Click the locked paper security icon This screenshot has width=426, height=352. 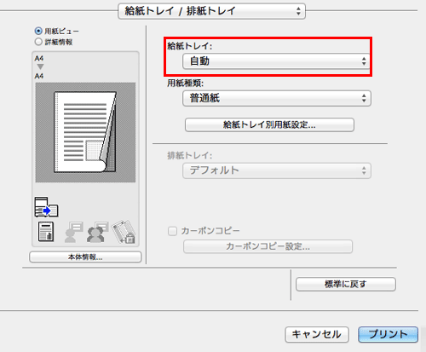(x=124, y=232)
